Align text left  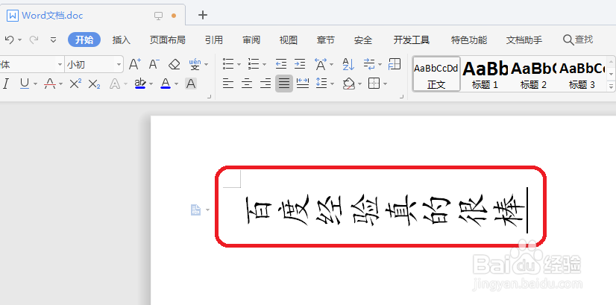228,84
